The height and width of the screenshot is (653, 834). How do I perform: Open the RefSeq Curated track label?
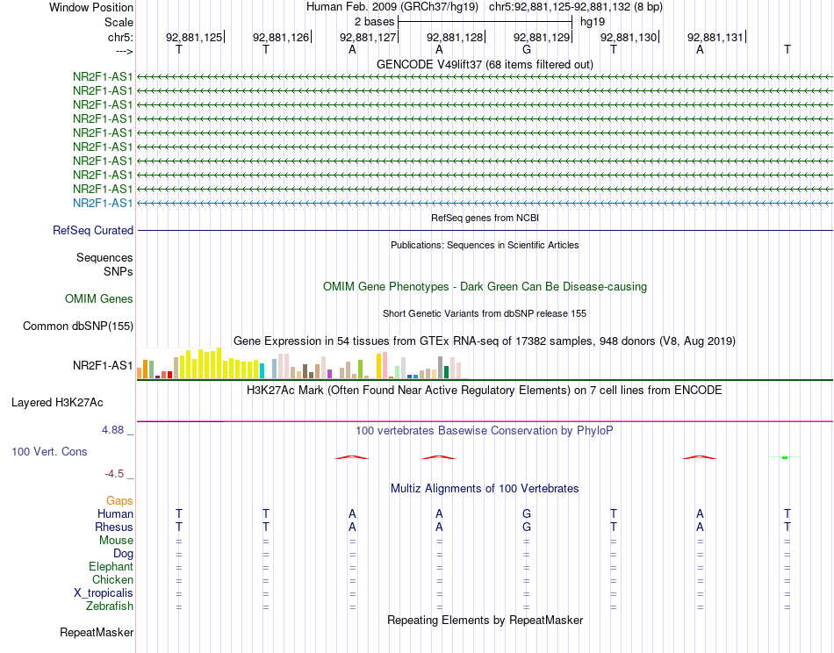pos(93,230)
